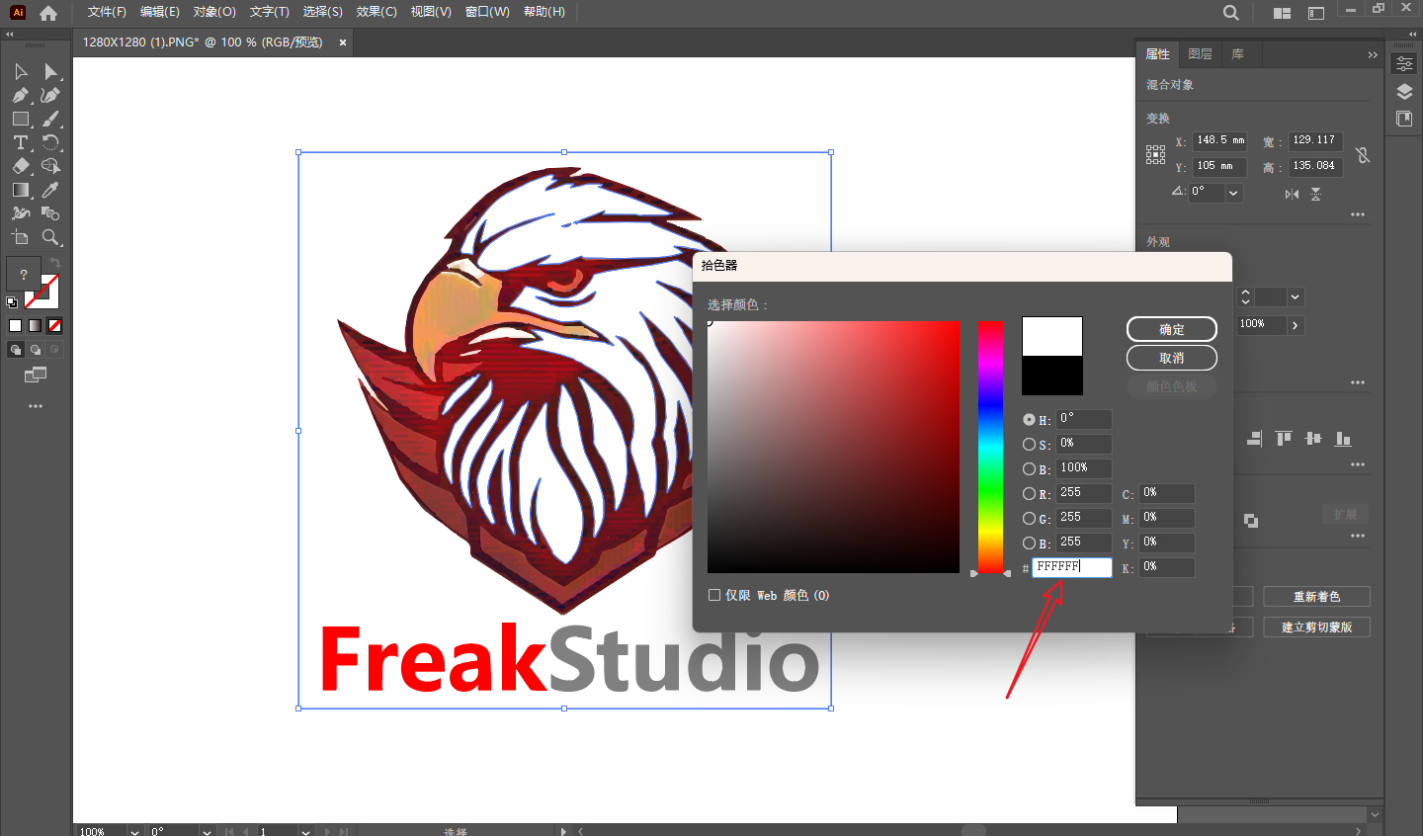Select the Artboard tool
This screenshot has height=836, width=1423.
[21, 237]
